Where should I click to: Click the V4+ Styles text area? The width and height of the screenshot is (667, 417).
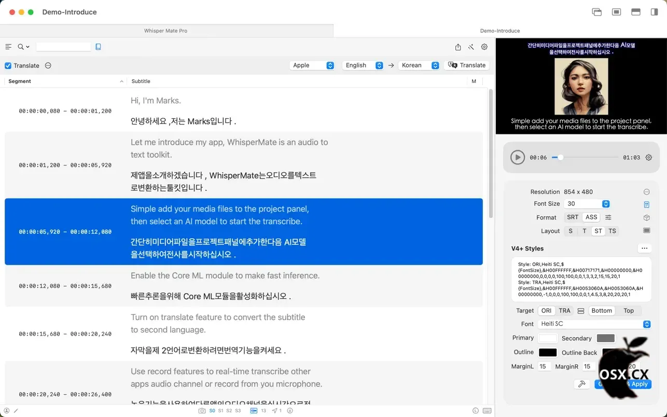coord(581,280)
